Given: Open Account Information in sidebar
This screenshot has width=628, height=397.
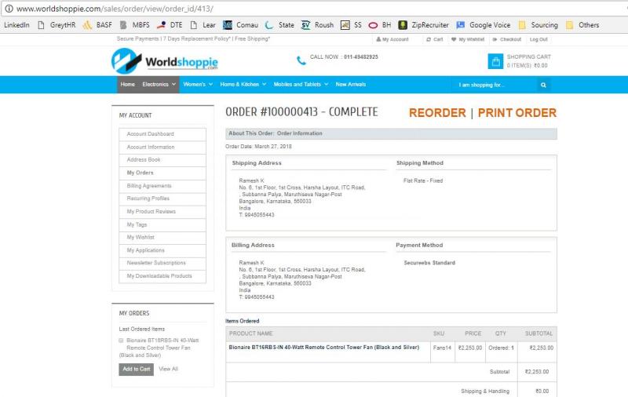Looking at the screenshot, I should pos(162,148).
